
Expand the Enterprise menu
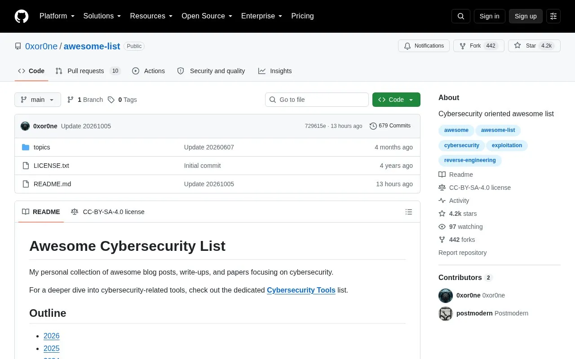point(262,16)
